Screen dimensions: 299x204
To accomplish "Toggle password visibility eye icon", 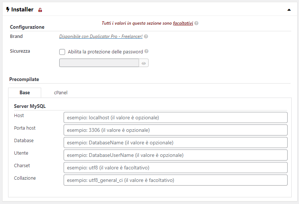I will pyautogui.click(x=144, y=63).
